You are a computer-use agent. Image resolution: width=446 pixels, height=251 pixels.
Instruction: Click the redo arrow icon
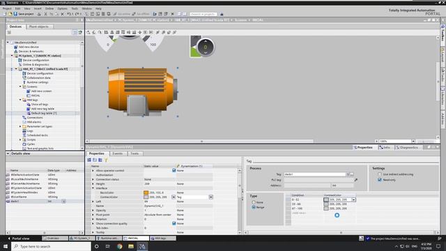pos(77,14)
